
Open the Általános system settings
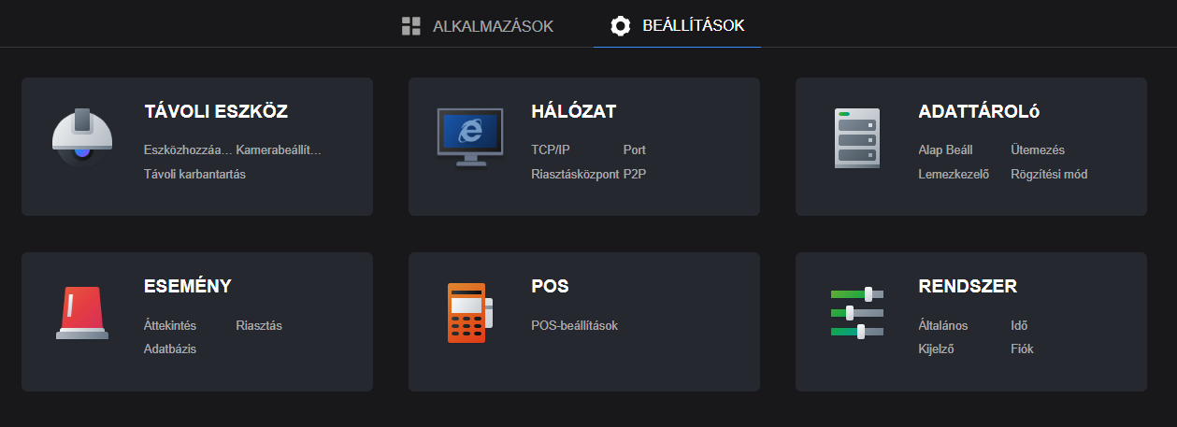click(942, 325)
